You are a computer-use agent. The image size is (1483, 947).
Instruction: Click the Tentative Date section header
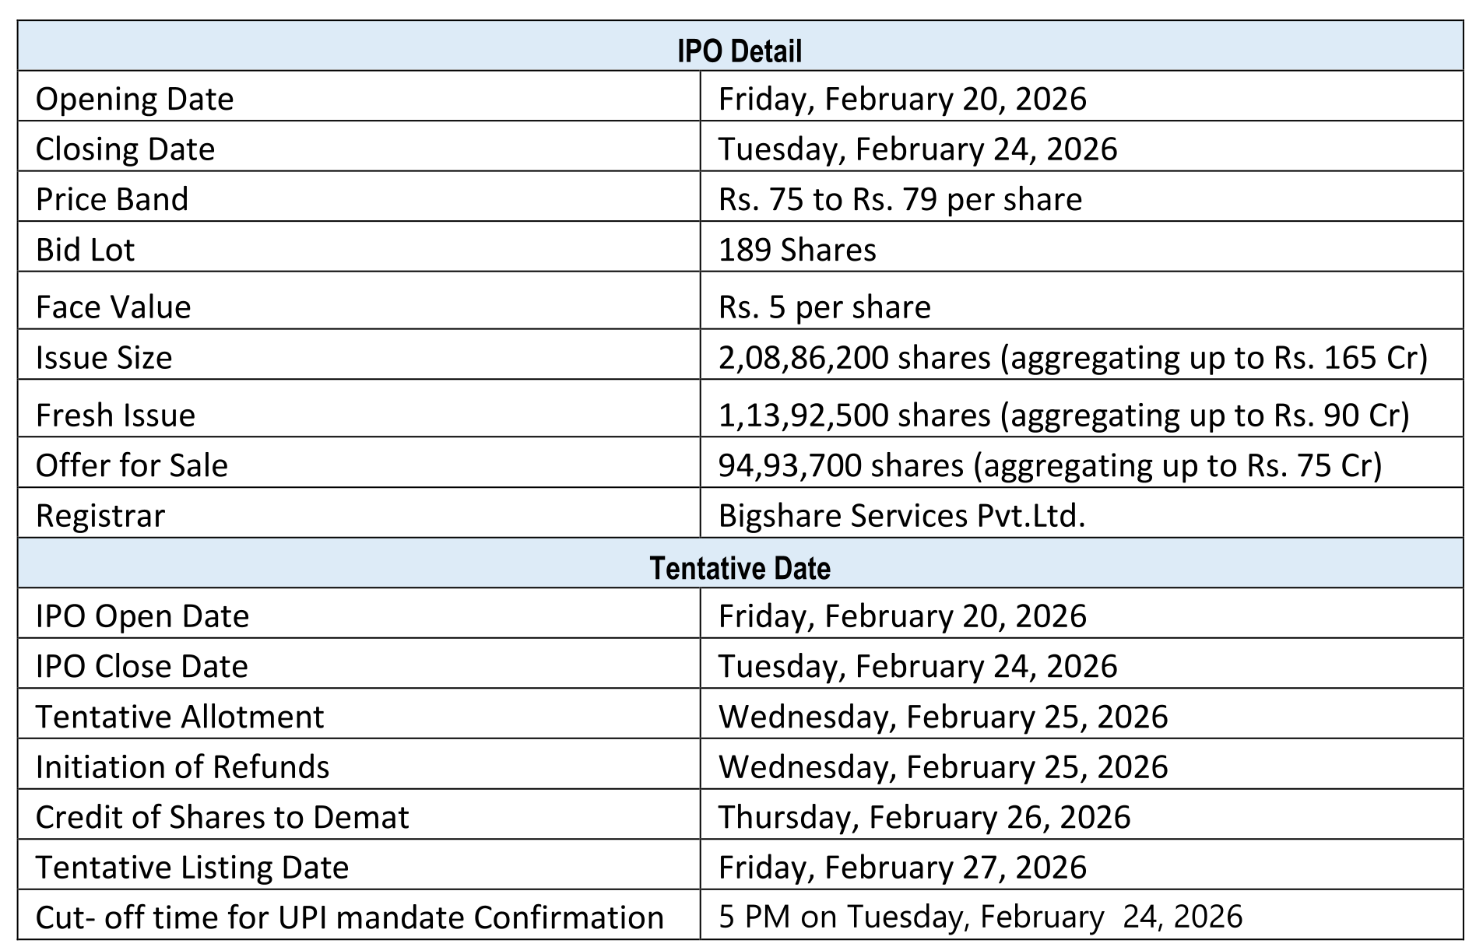(x=740, y=567)
